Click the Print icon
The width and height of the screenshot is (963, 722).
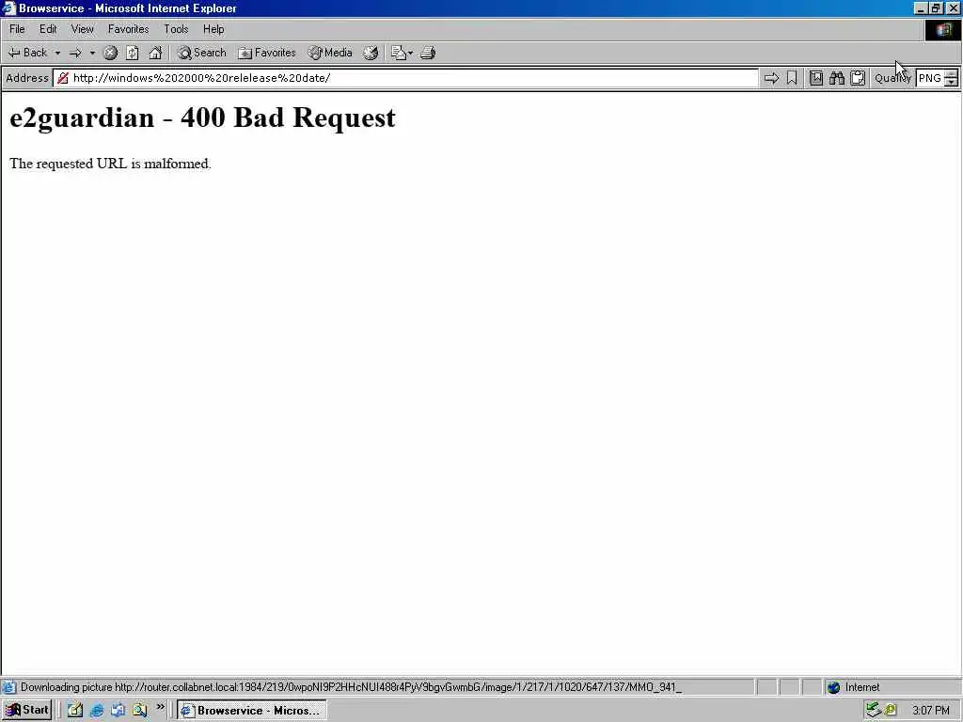pos(428,53)
